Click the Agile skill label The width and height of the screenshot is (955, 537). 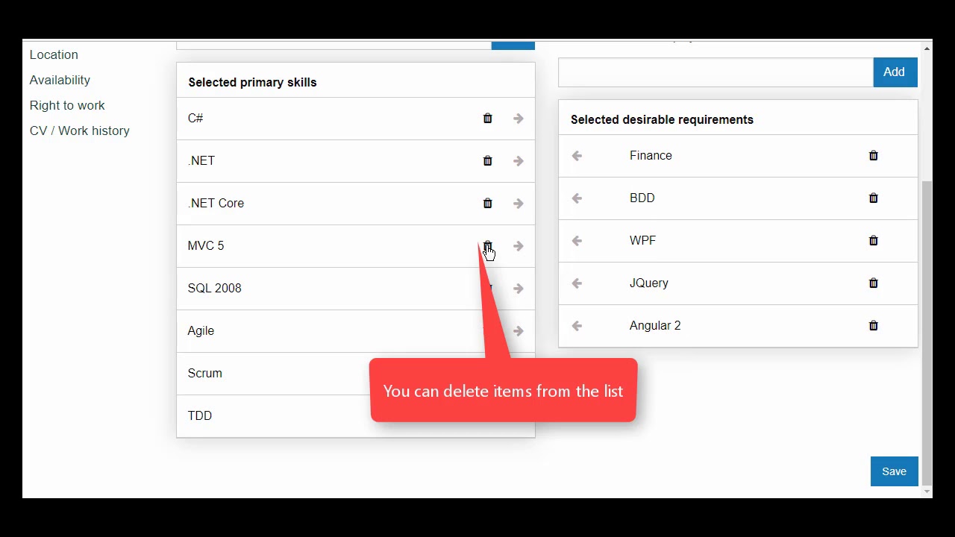click(201, 331)
